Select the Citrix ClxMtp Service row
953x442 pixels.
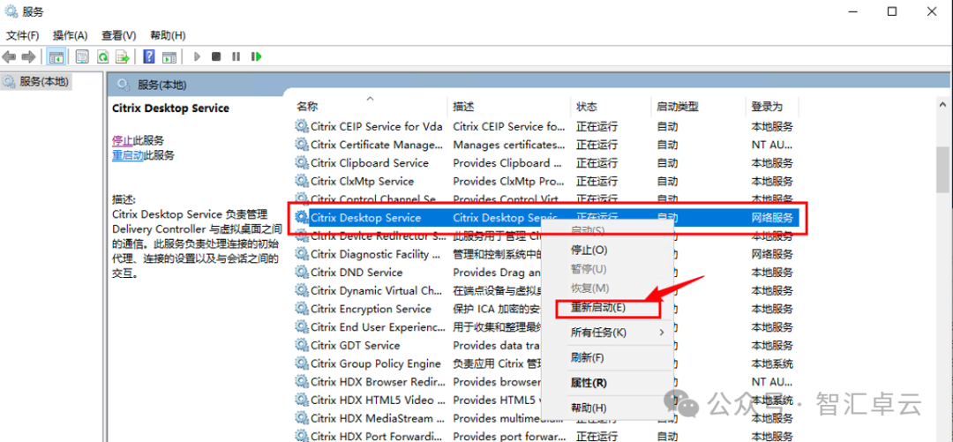click(x=546, y=181)
